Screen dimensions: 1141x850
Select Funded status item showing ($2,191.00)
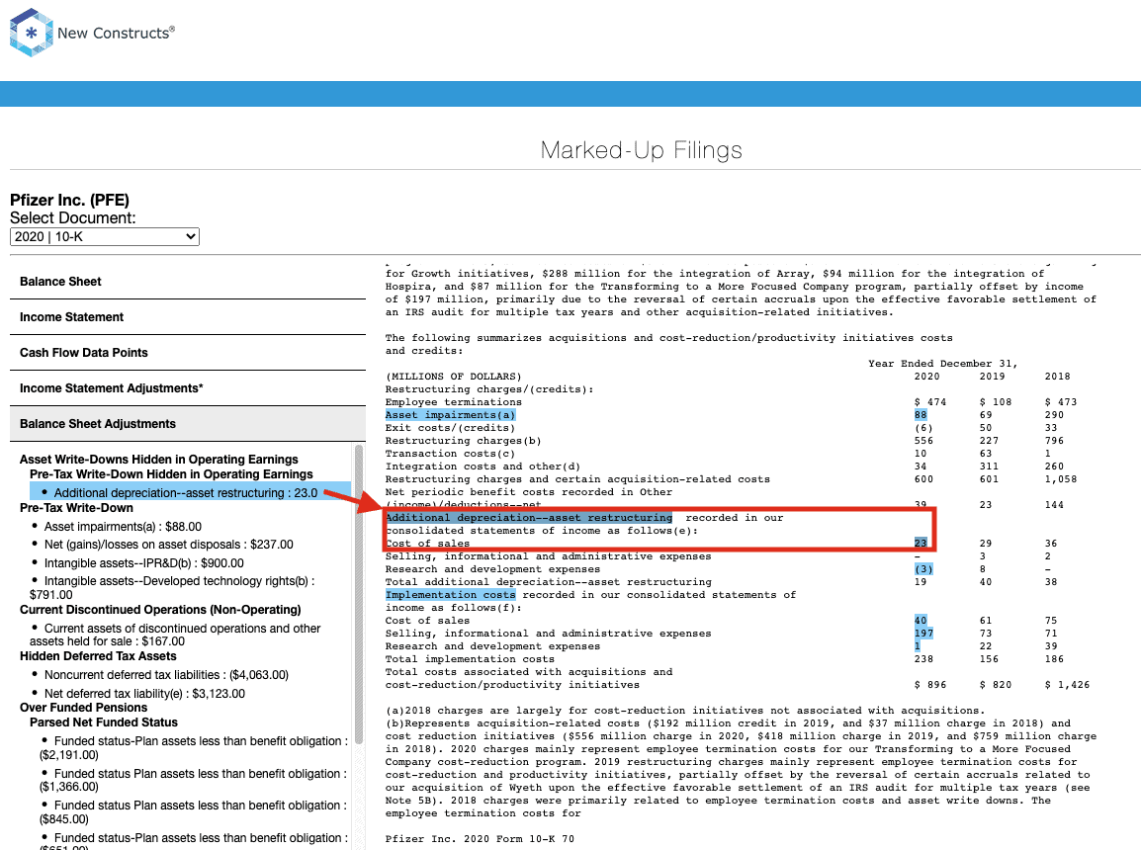coord(194,747)
